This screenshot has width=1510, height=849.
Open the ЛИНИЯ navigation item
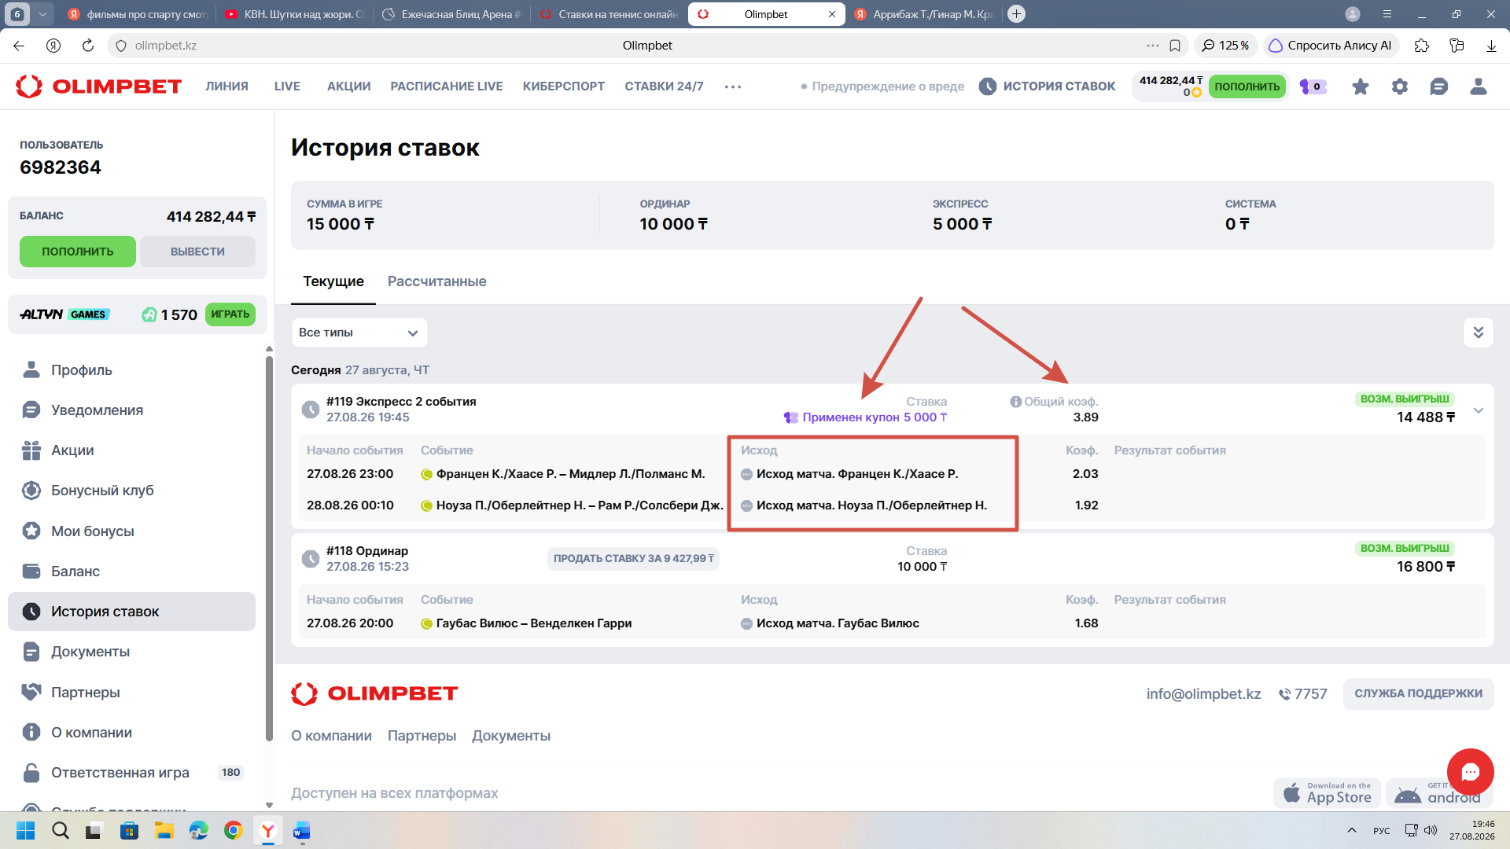227,86
